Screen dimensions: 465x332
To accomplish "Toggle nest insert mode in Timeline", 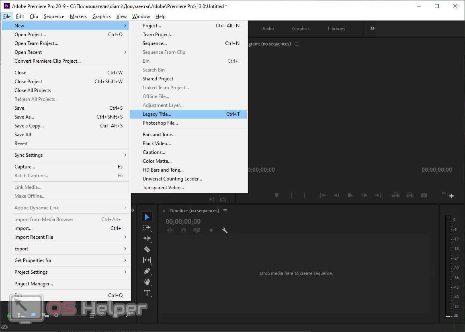I will click(170, 230).
